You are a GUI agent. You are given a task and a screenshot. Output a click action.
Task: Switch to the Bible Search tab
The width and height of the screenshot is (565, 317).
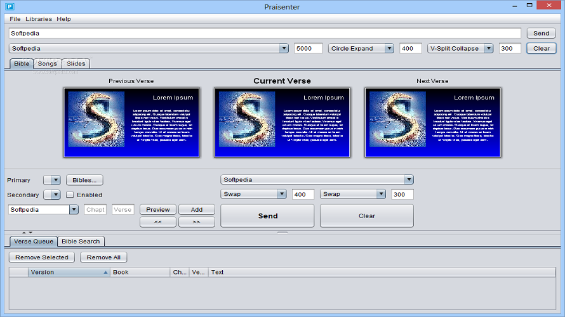(81, 242)
